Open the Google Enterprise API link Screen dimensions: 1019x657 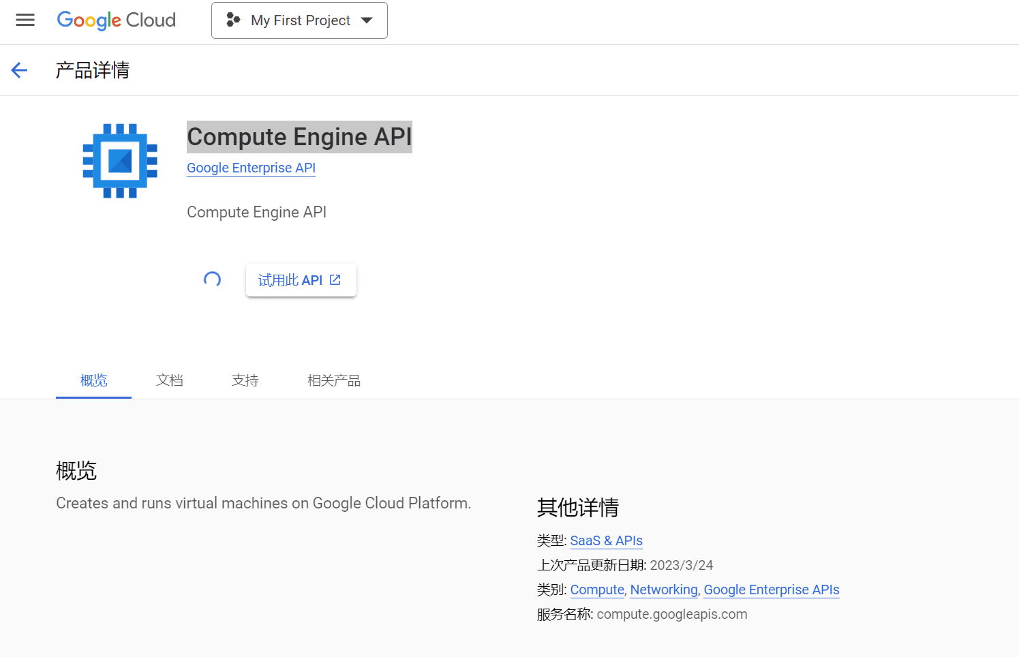[x=251, y=168]
